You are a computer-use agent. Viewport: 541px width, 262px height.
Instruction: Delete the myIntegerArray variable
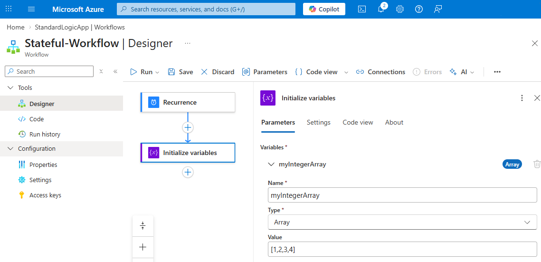pos(537,165)
